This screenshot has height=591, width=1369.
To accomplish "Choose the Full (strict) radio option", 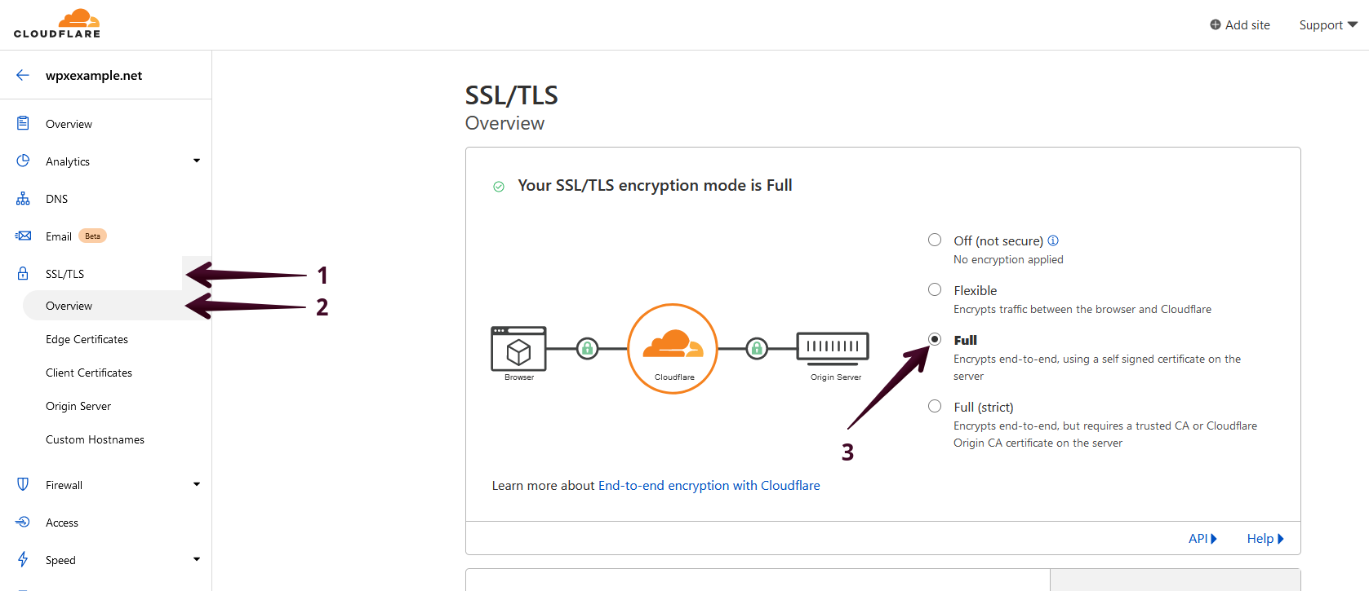I will pyautogui.click(x=935, y=406).
